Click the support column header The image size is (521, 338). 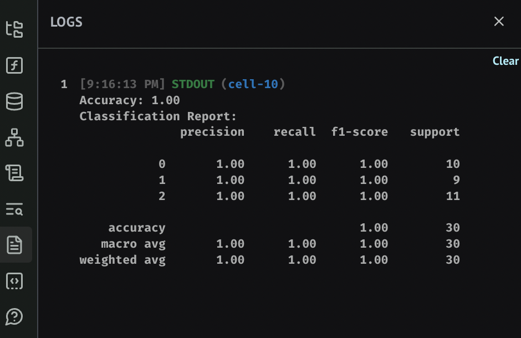[435, 132]
